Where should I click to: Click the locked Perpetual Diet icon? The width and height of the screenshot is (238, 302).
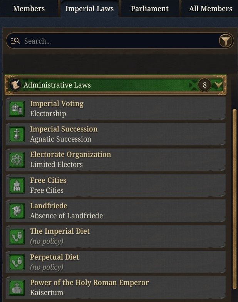point(17,262)
